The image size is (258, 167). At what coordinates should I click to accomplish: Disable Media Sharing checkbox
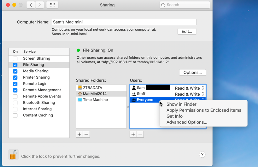click(x=15, y=71)
